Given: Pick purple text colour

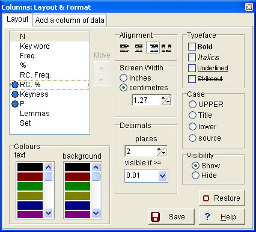Looking at the screenshot, I should (30, 215).
